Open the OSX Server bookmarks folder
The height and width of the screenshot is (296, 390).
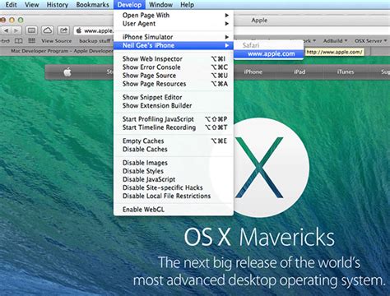tap(370, 41)
